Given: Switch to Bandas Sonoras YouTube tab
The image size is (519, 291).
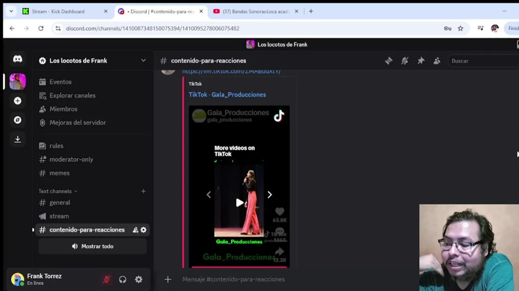Looking at the screenshot, I should 255,11.
